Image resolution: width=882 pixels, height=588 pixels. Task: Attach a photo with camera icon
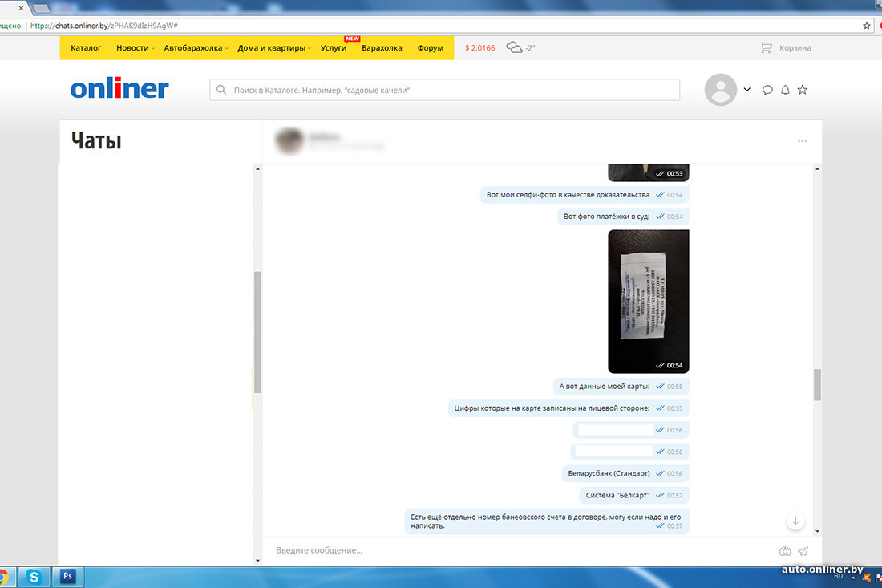coord(785,551)
